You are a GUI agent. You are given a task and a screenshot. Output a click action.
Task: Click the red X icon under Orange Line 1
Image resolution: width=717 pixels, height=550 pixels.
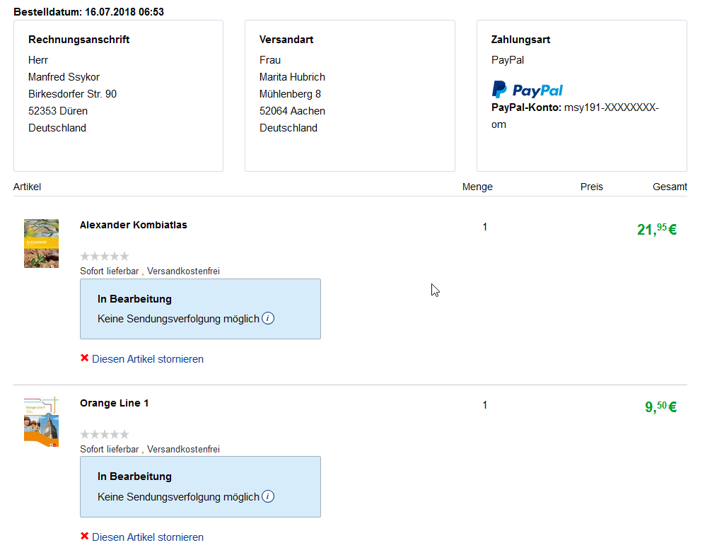pyautogui.click(x=85, y=537)
